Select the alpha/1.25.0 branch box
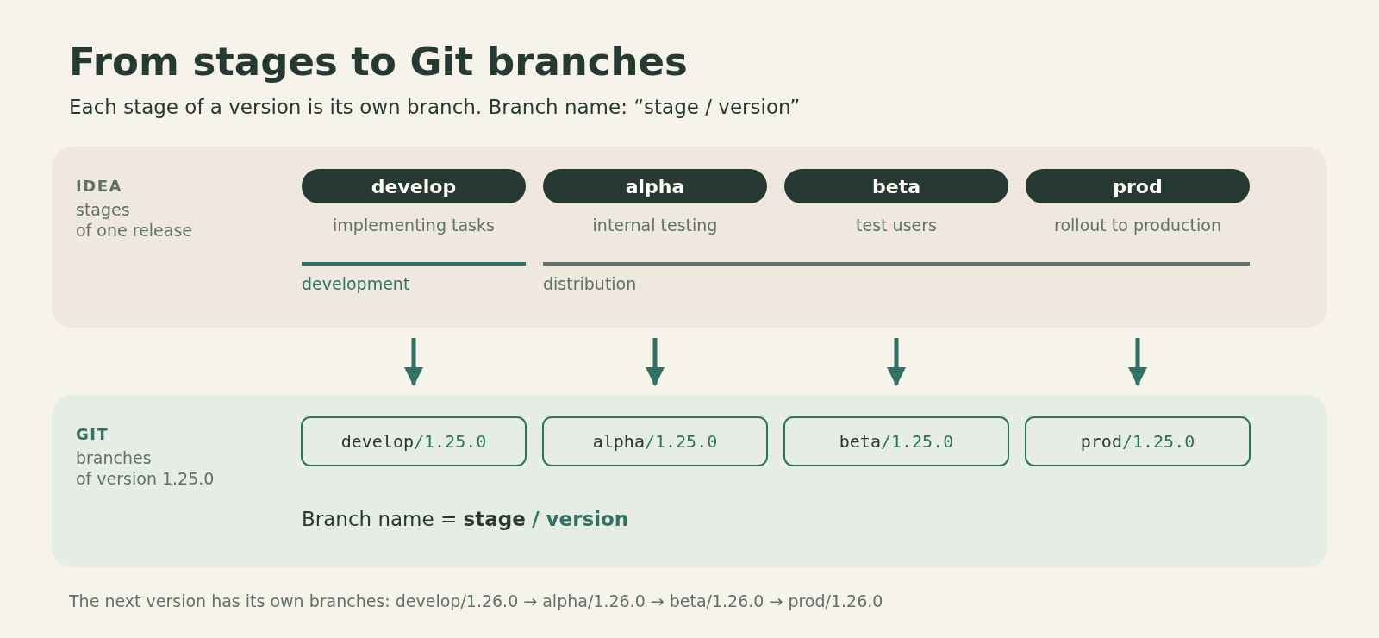Viewport: 1379px width, 638px height. coord(655,441)
